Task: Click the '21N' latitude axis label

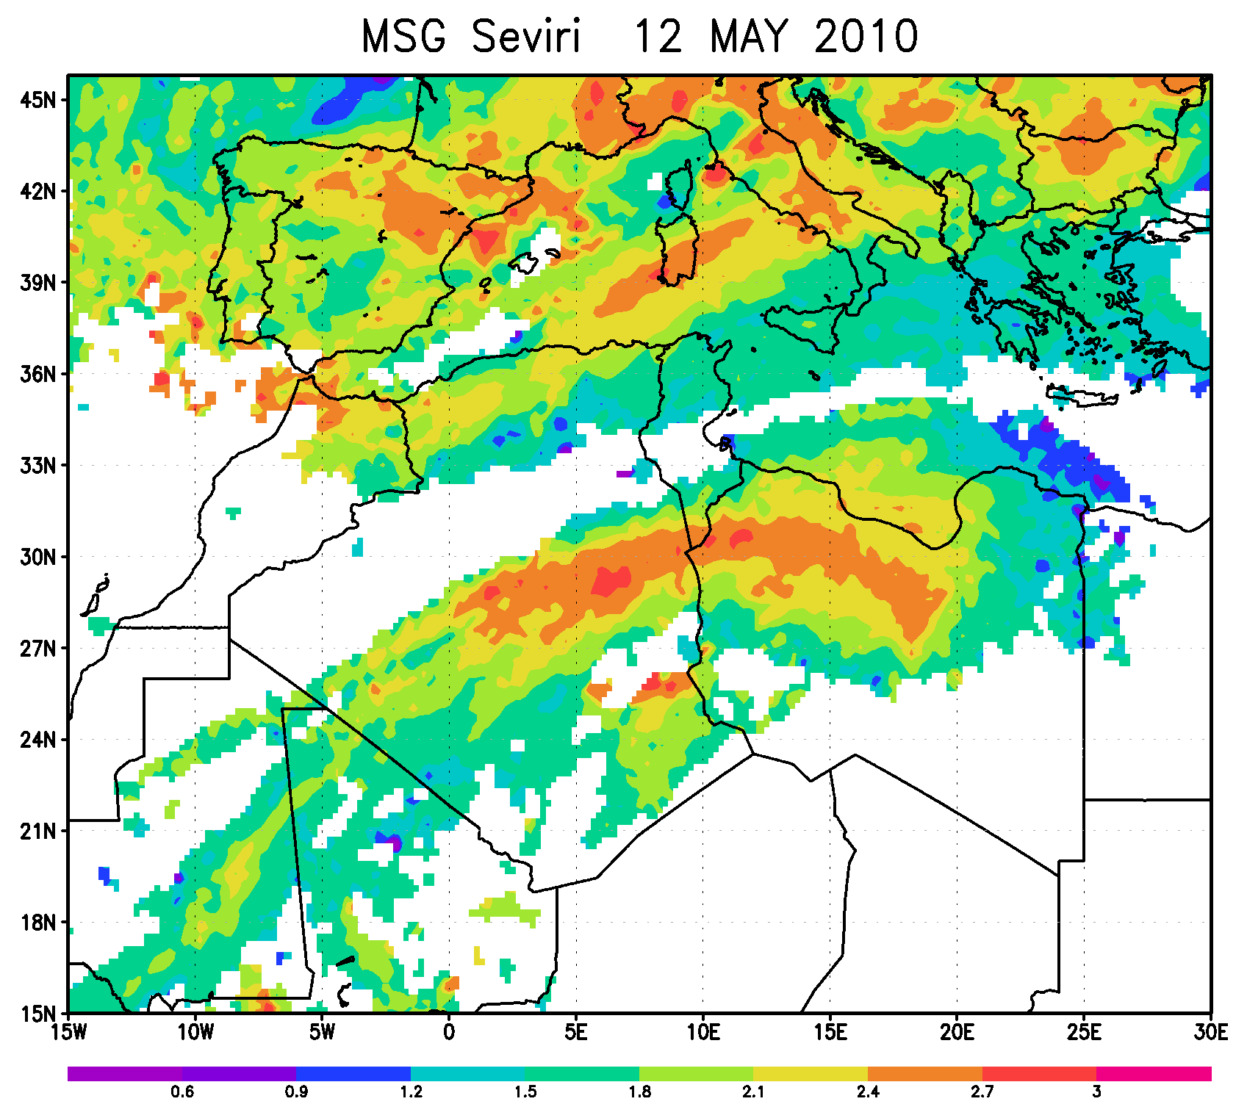Action: tap(39, 831)
